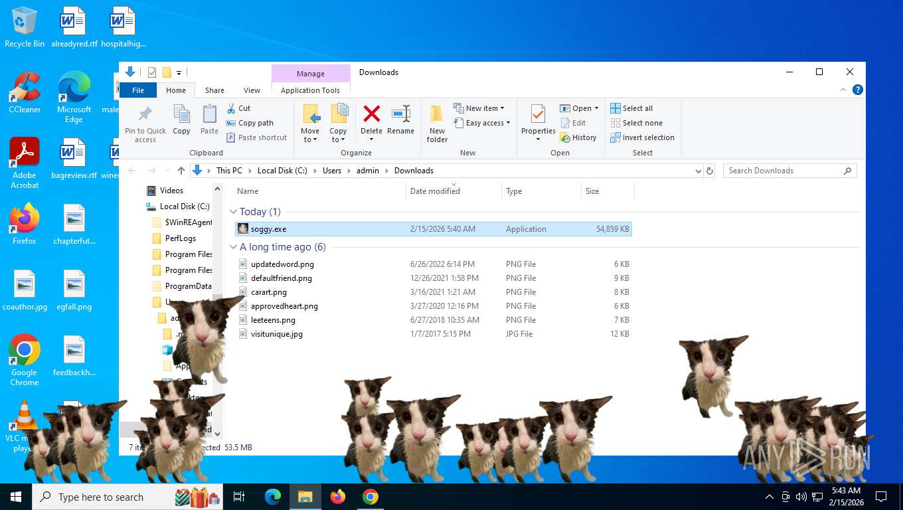Select Adobe Acrobat desktop icon

click(25, 163)
